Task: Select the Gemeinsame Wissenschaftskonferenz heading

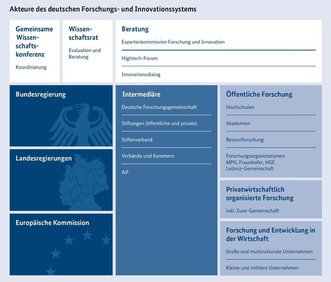Action: coord(34,42)
